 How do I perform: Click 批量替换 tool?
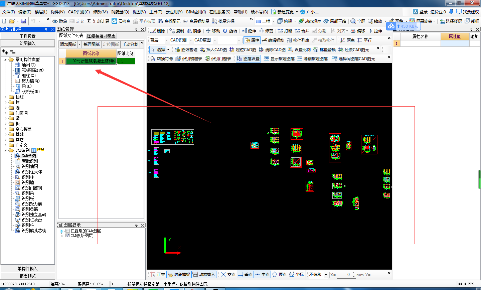click(x=324, y=49)
